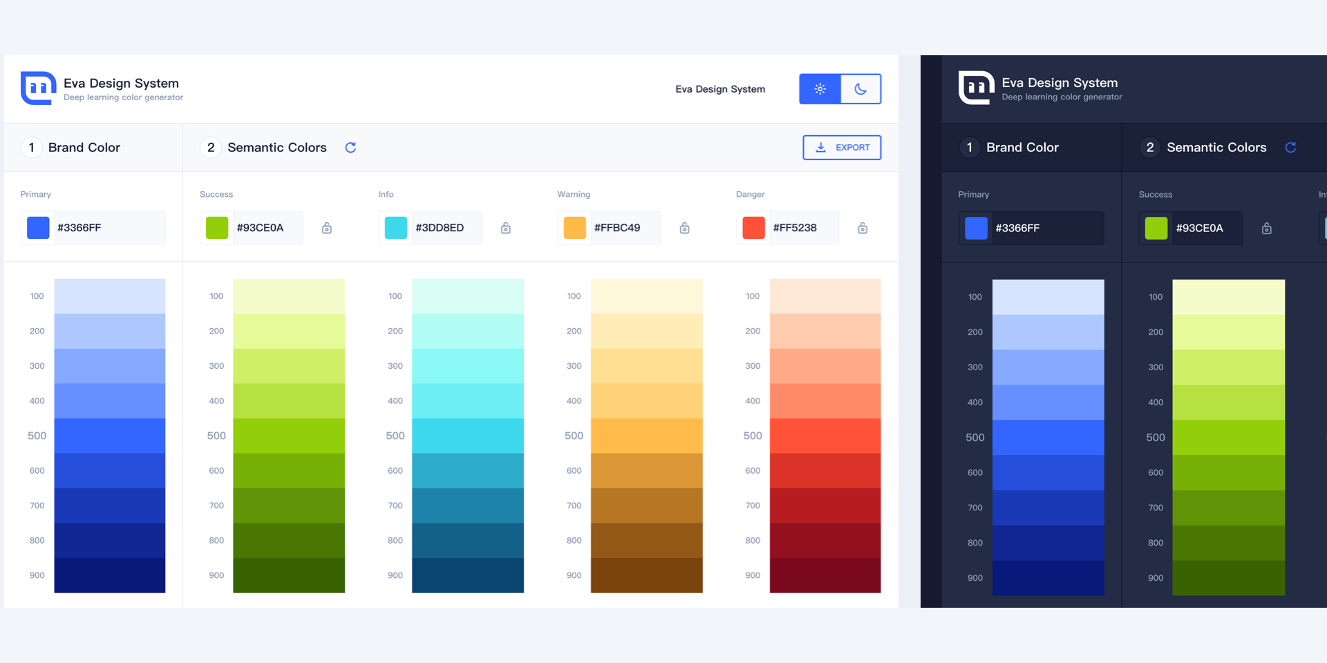Switch to dark theme with moon toggle
This screenshot has height=663, width=1327.
pos(860,89)
